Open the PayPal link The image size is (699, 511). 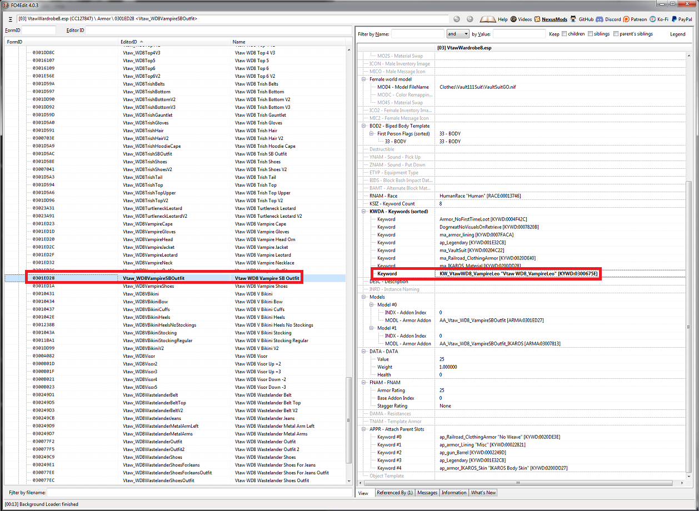tap(681, 19)
